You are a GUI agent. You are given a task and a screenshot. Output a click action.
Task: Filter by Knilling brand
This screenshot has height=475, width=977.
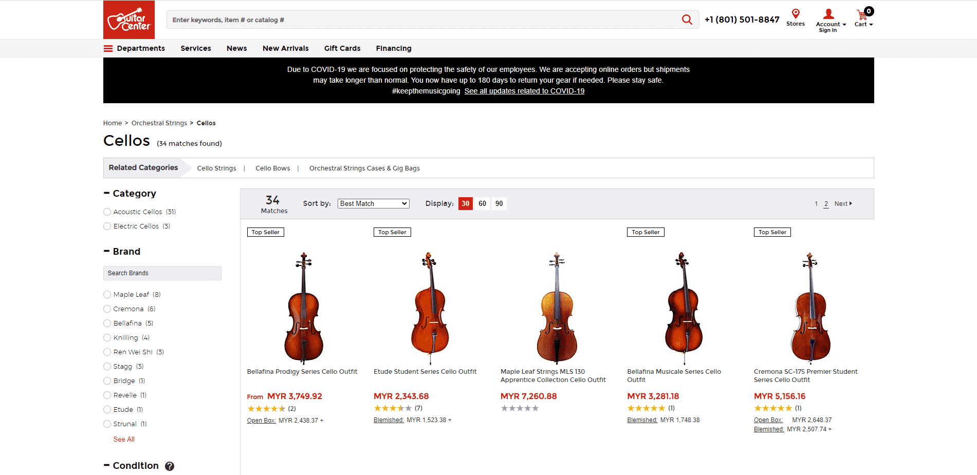[x=107, y=337]
